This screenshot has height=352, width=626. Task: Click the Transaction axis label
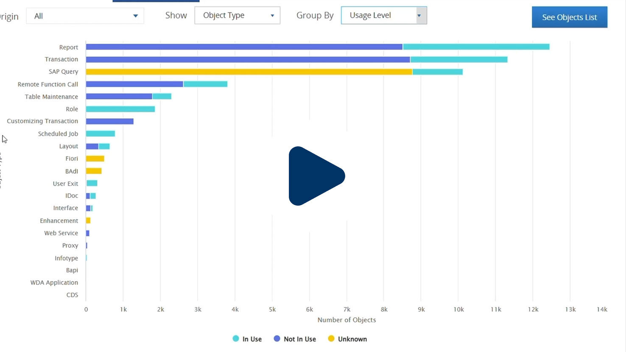pos(61,59)
